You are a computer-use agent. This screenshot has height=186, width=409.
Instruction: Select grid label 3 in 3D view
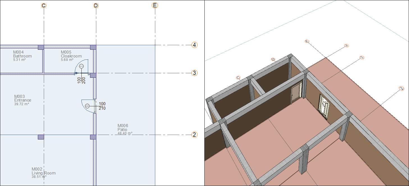[x=362, y=58]
